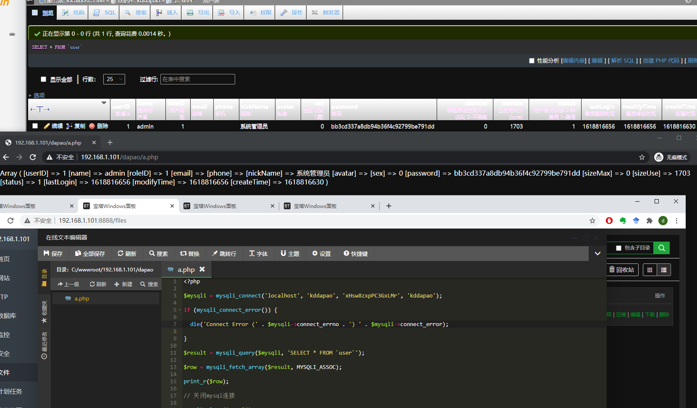Click the green search button beside 包含子目录
The width and height of the screenshot is (697, 408).
click(662, 248)
